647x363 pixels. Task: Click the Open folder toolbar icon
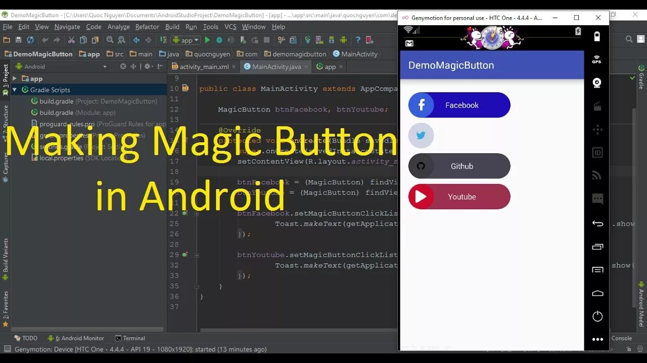[7, 40]
